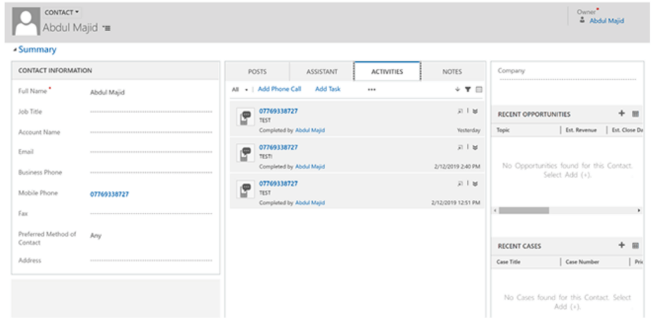The height and width of the screenshot is (325, 654).
Task: Open the CONTACT form selector dropdown
Action: click(x=62, y=12)
